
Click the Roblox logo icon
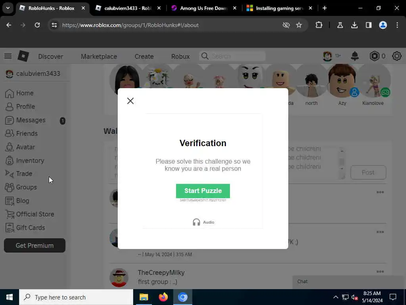pos(23,56)
